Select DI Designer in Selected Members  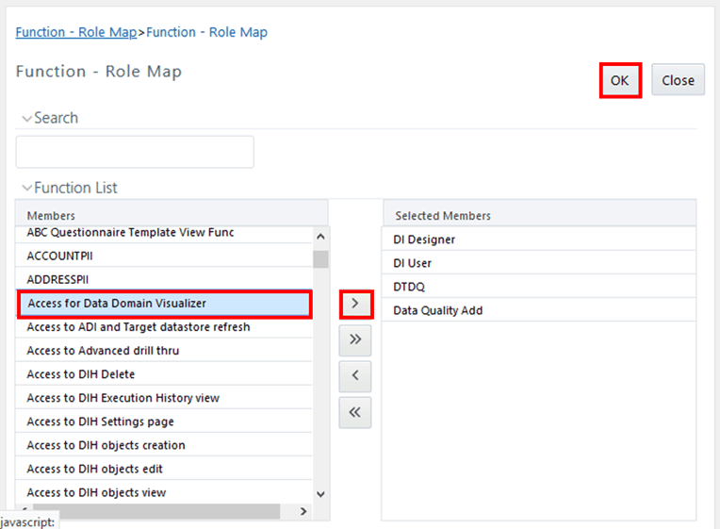539,240
